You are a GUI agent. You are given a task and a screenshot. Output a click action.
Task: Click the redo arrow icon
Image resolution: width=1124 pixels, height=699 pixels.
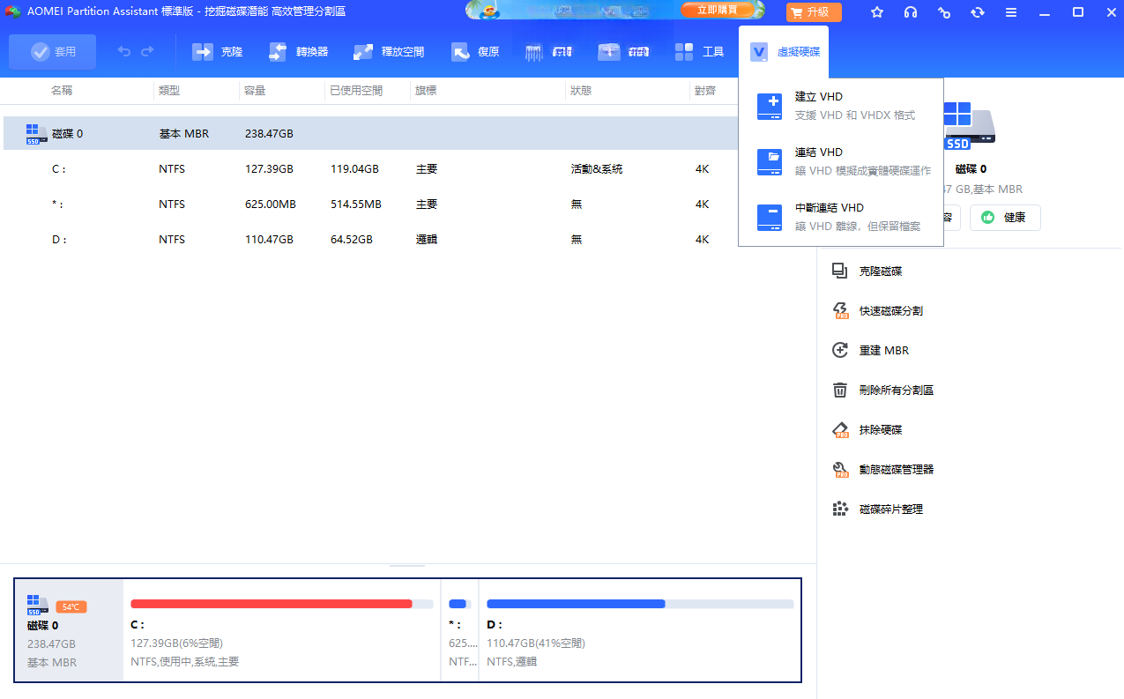click(x=147, y=52)
